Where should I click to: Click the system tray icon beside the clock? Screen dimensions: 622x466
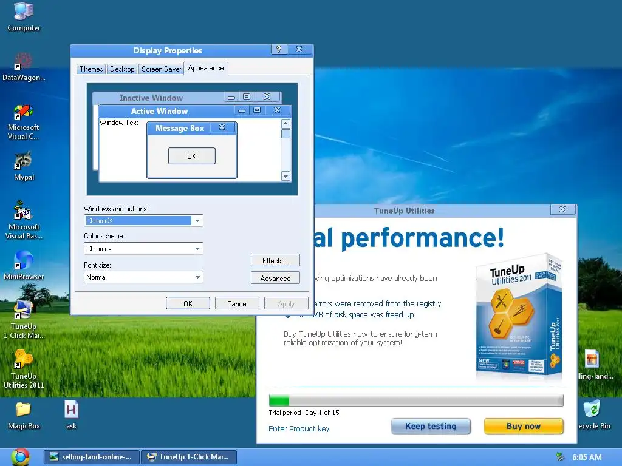(x=560, y=457)
